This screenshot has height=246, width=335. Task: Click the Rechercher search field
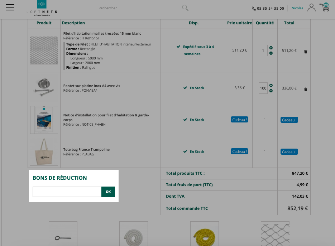click(x=138, y=8)
